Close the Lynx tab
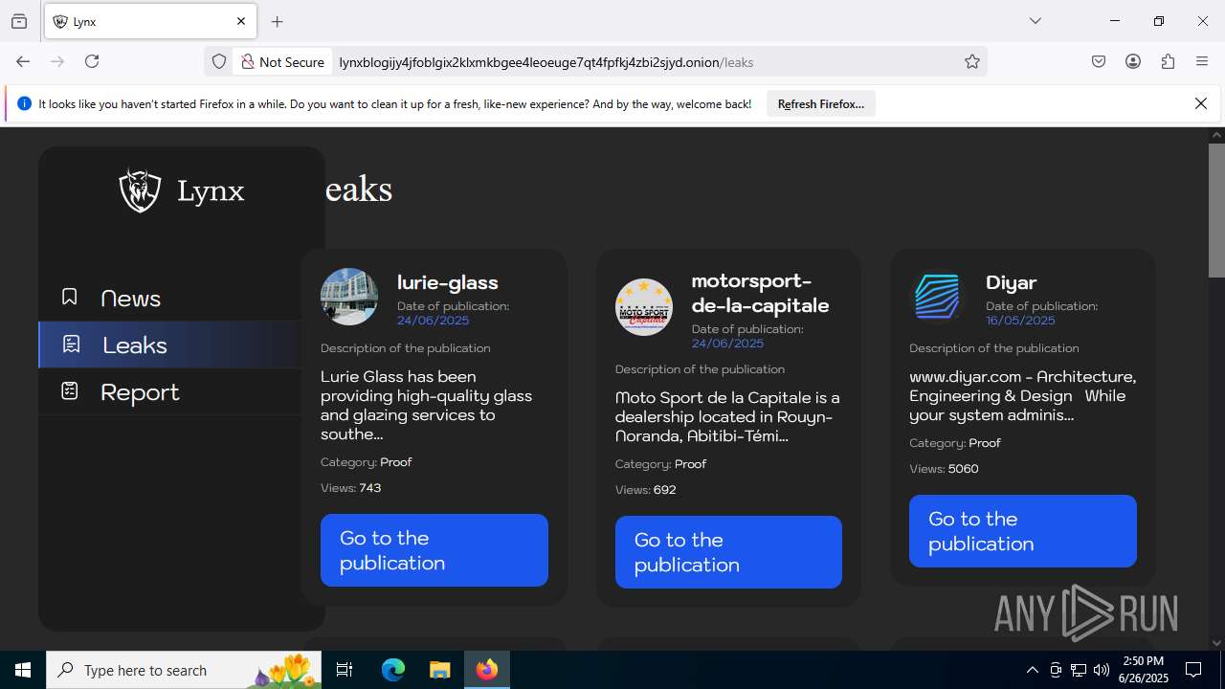1225x689 pixels. pyautogui.click(x=241, y=21)
